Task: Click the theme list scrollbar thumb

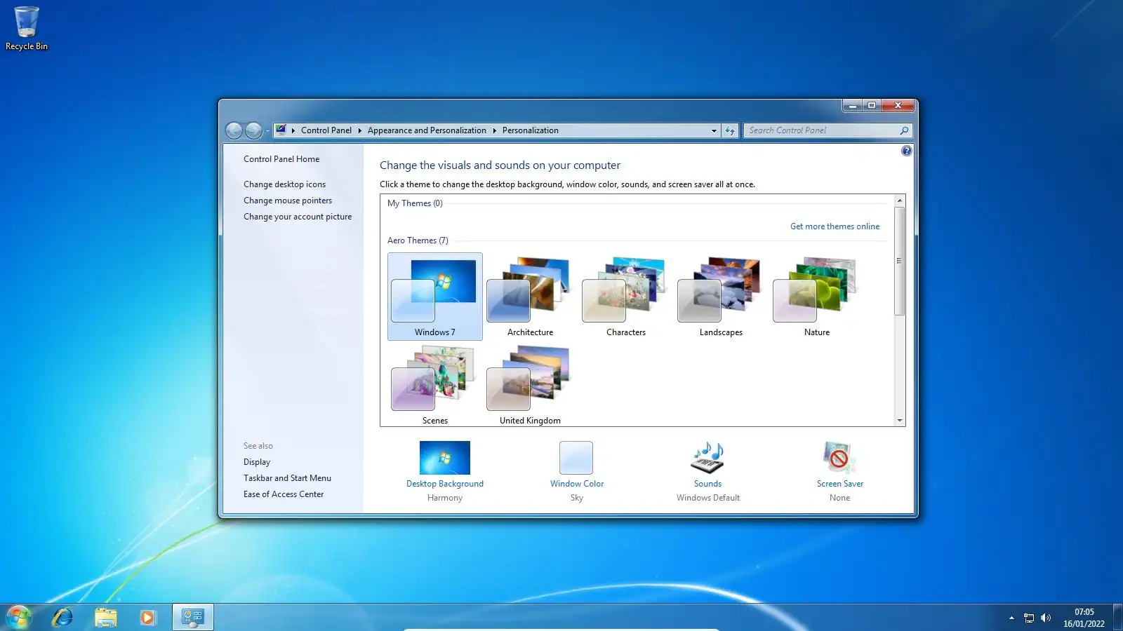Action: 900,261
